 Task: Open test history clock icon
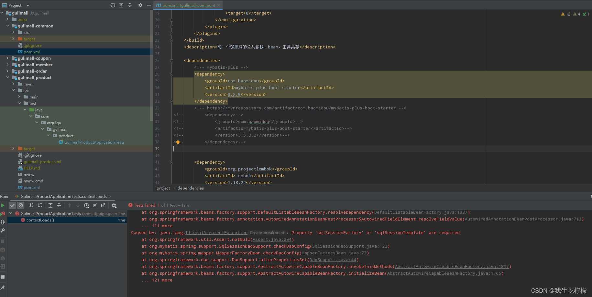(x=86, y=205)
